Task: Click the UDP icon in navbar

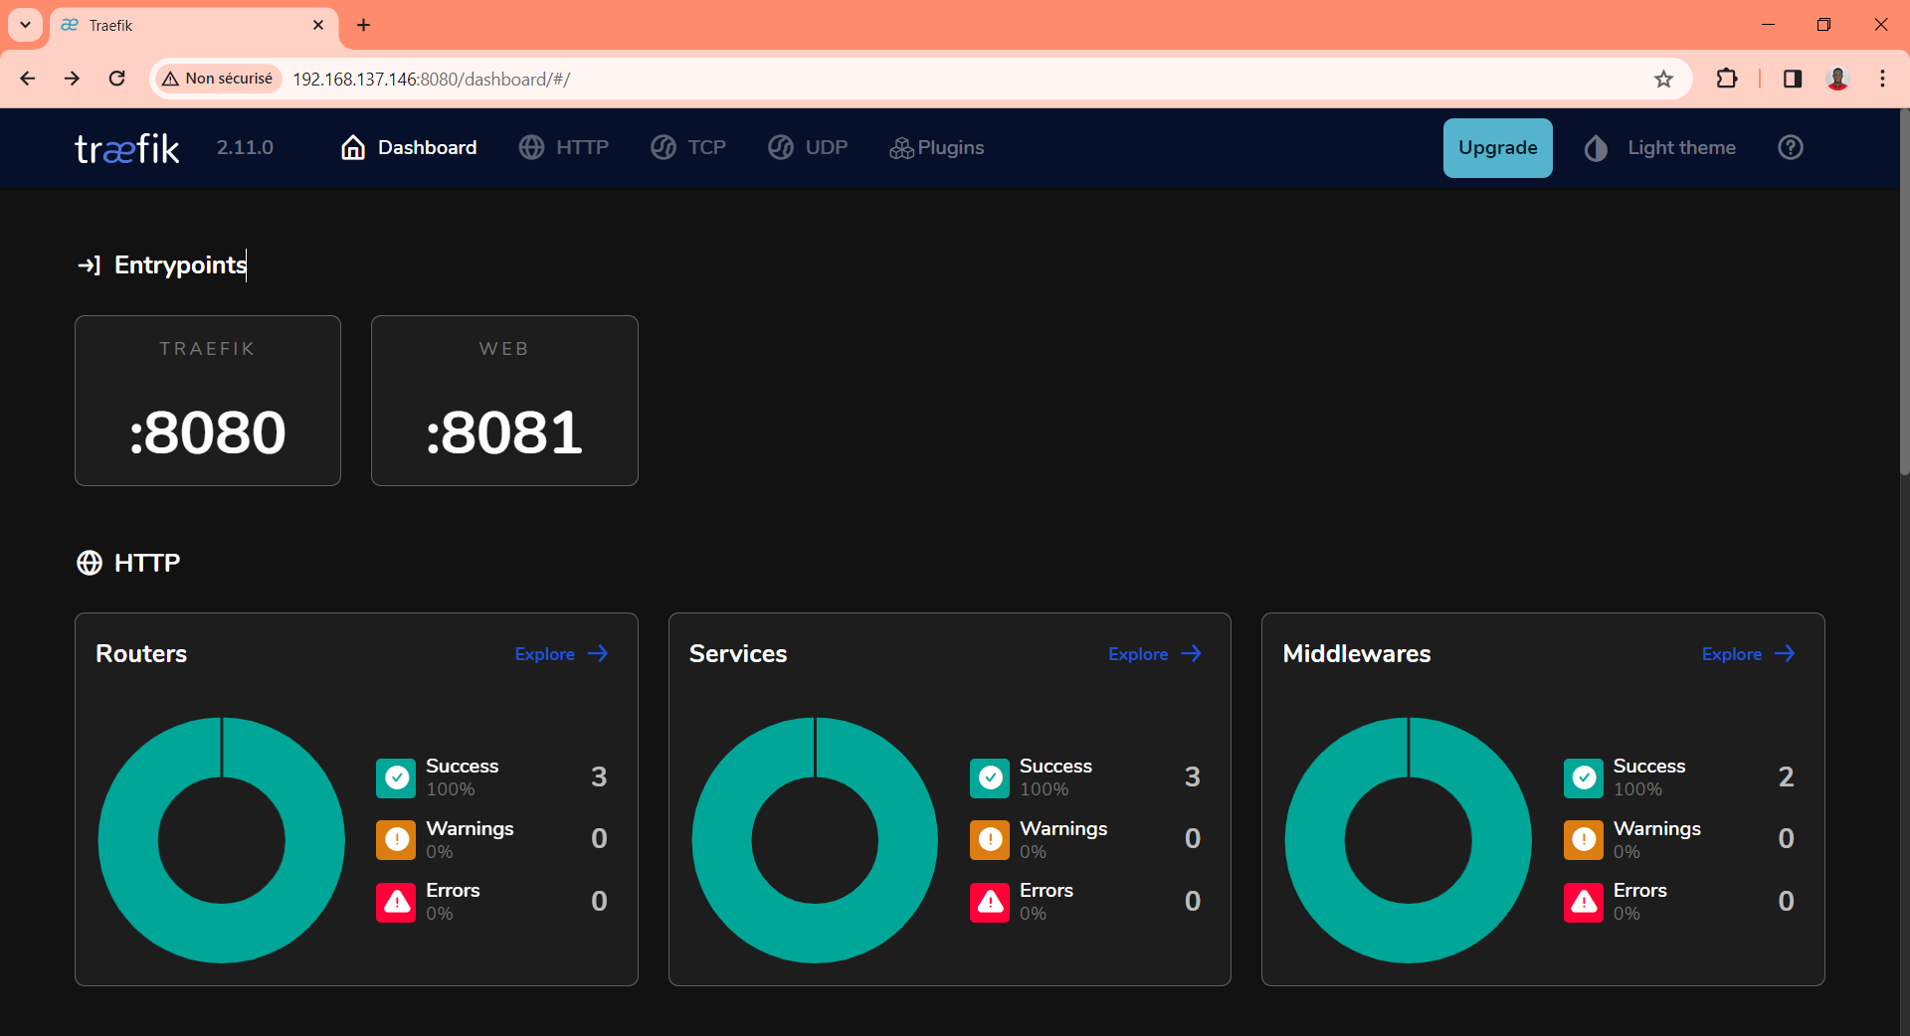Action: tap(782, 147)
